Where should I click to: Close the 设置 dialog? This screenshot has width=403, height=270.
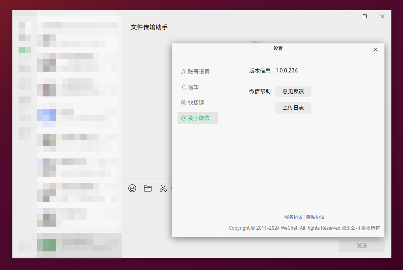(376, 50)
